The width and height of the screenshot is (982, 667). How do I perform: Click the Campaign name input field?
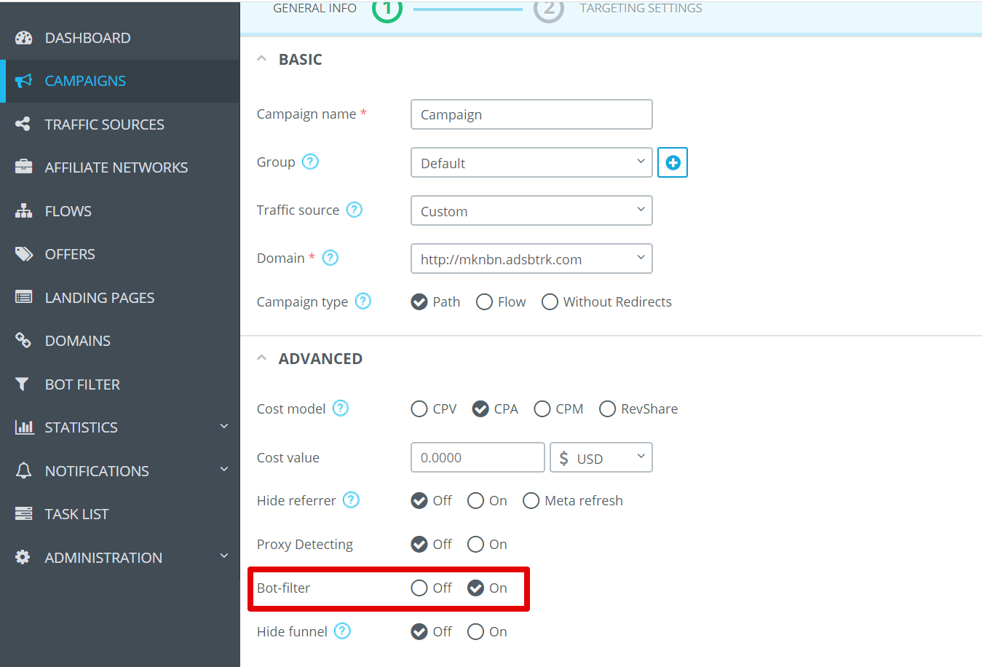pos(531,114)
